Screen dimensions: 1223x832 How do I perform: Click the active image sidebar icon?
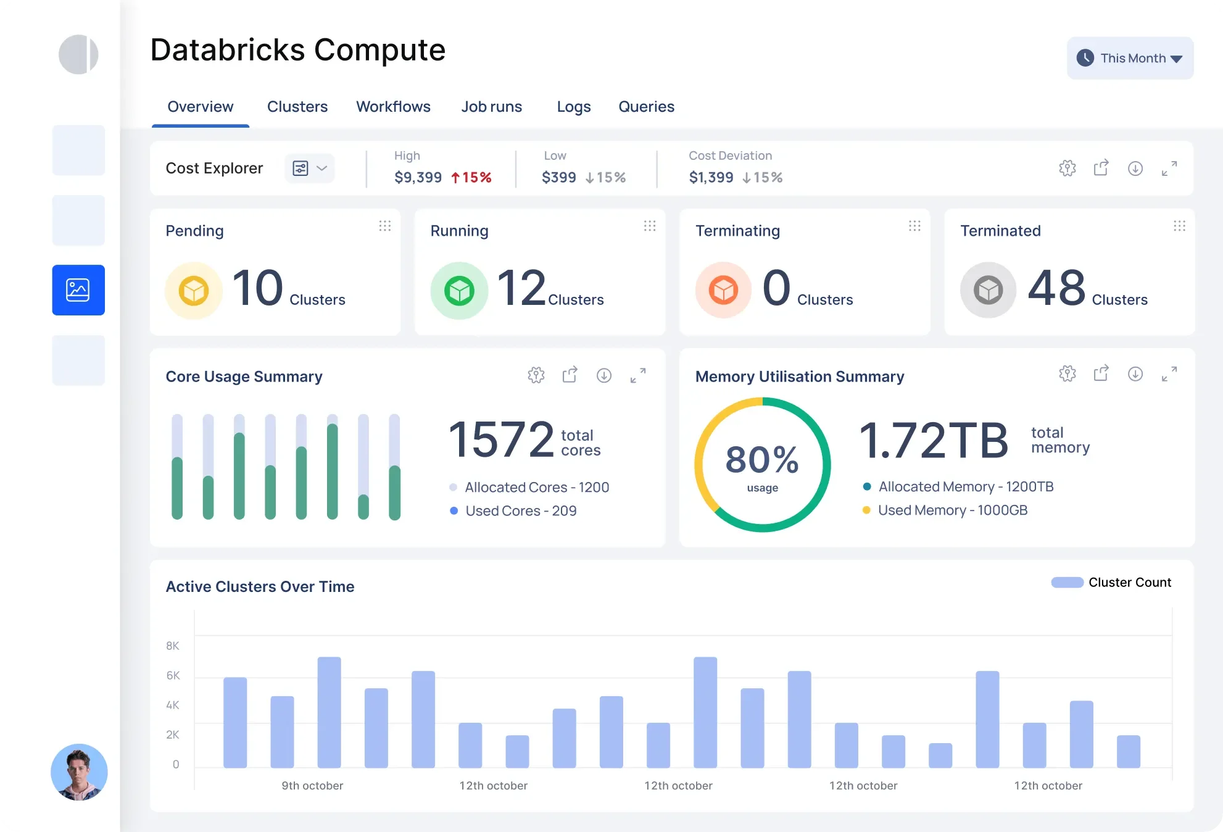pos(78,290)
